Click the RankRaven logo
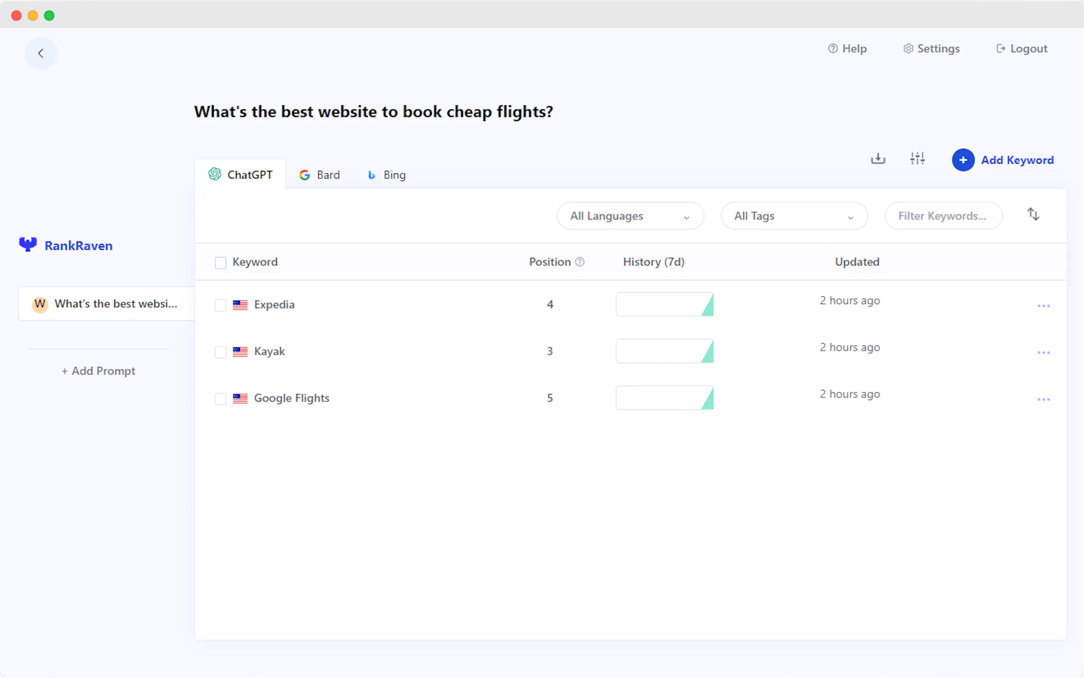The width and height of the screenshot is (1084, 678). (x=66, y=245)
